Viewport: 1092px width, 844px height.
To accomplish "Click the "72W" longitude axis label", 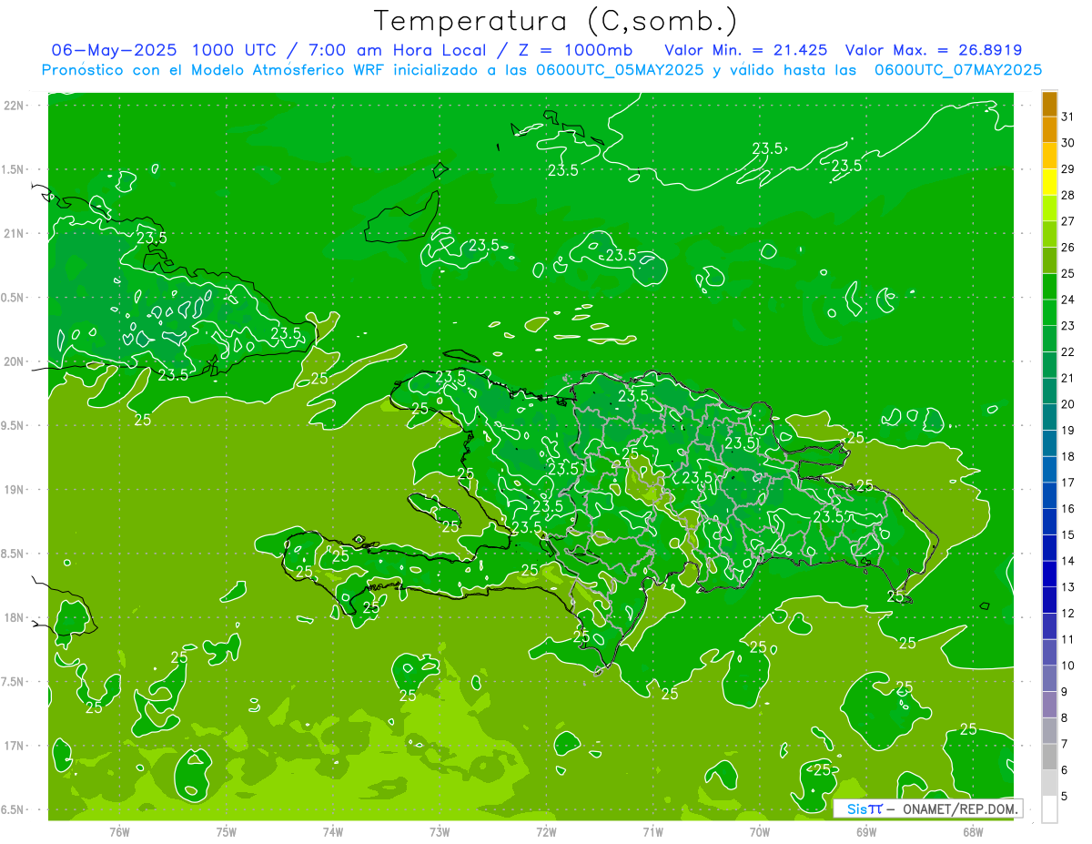I will (x=546, y=831).
